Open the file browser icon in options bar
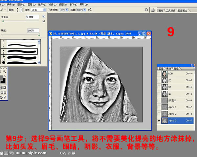Image resolution: width=197 pixels, height=157 pixels. [x=146, y=10]
